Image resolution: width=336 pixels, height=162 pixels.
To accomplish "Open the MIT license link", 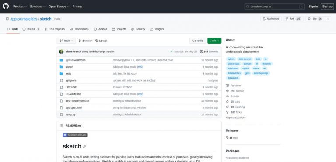I will click(235, 91).
